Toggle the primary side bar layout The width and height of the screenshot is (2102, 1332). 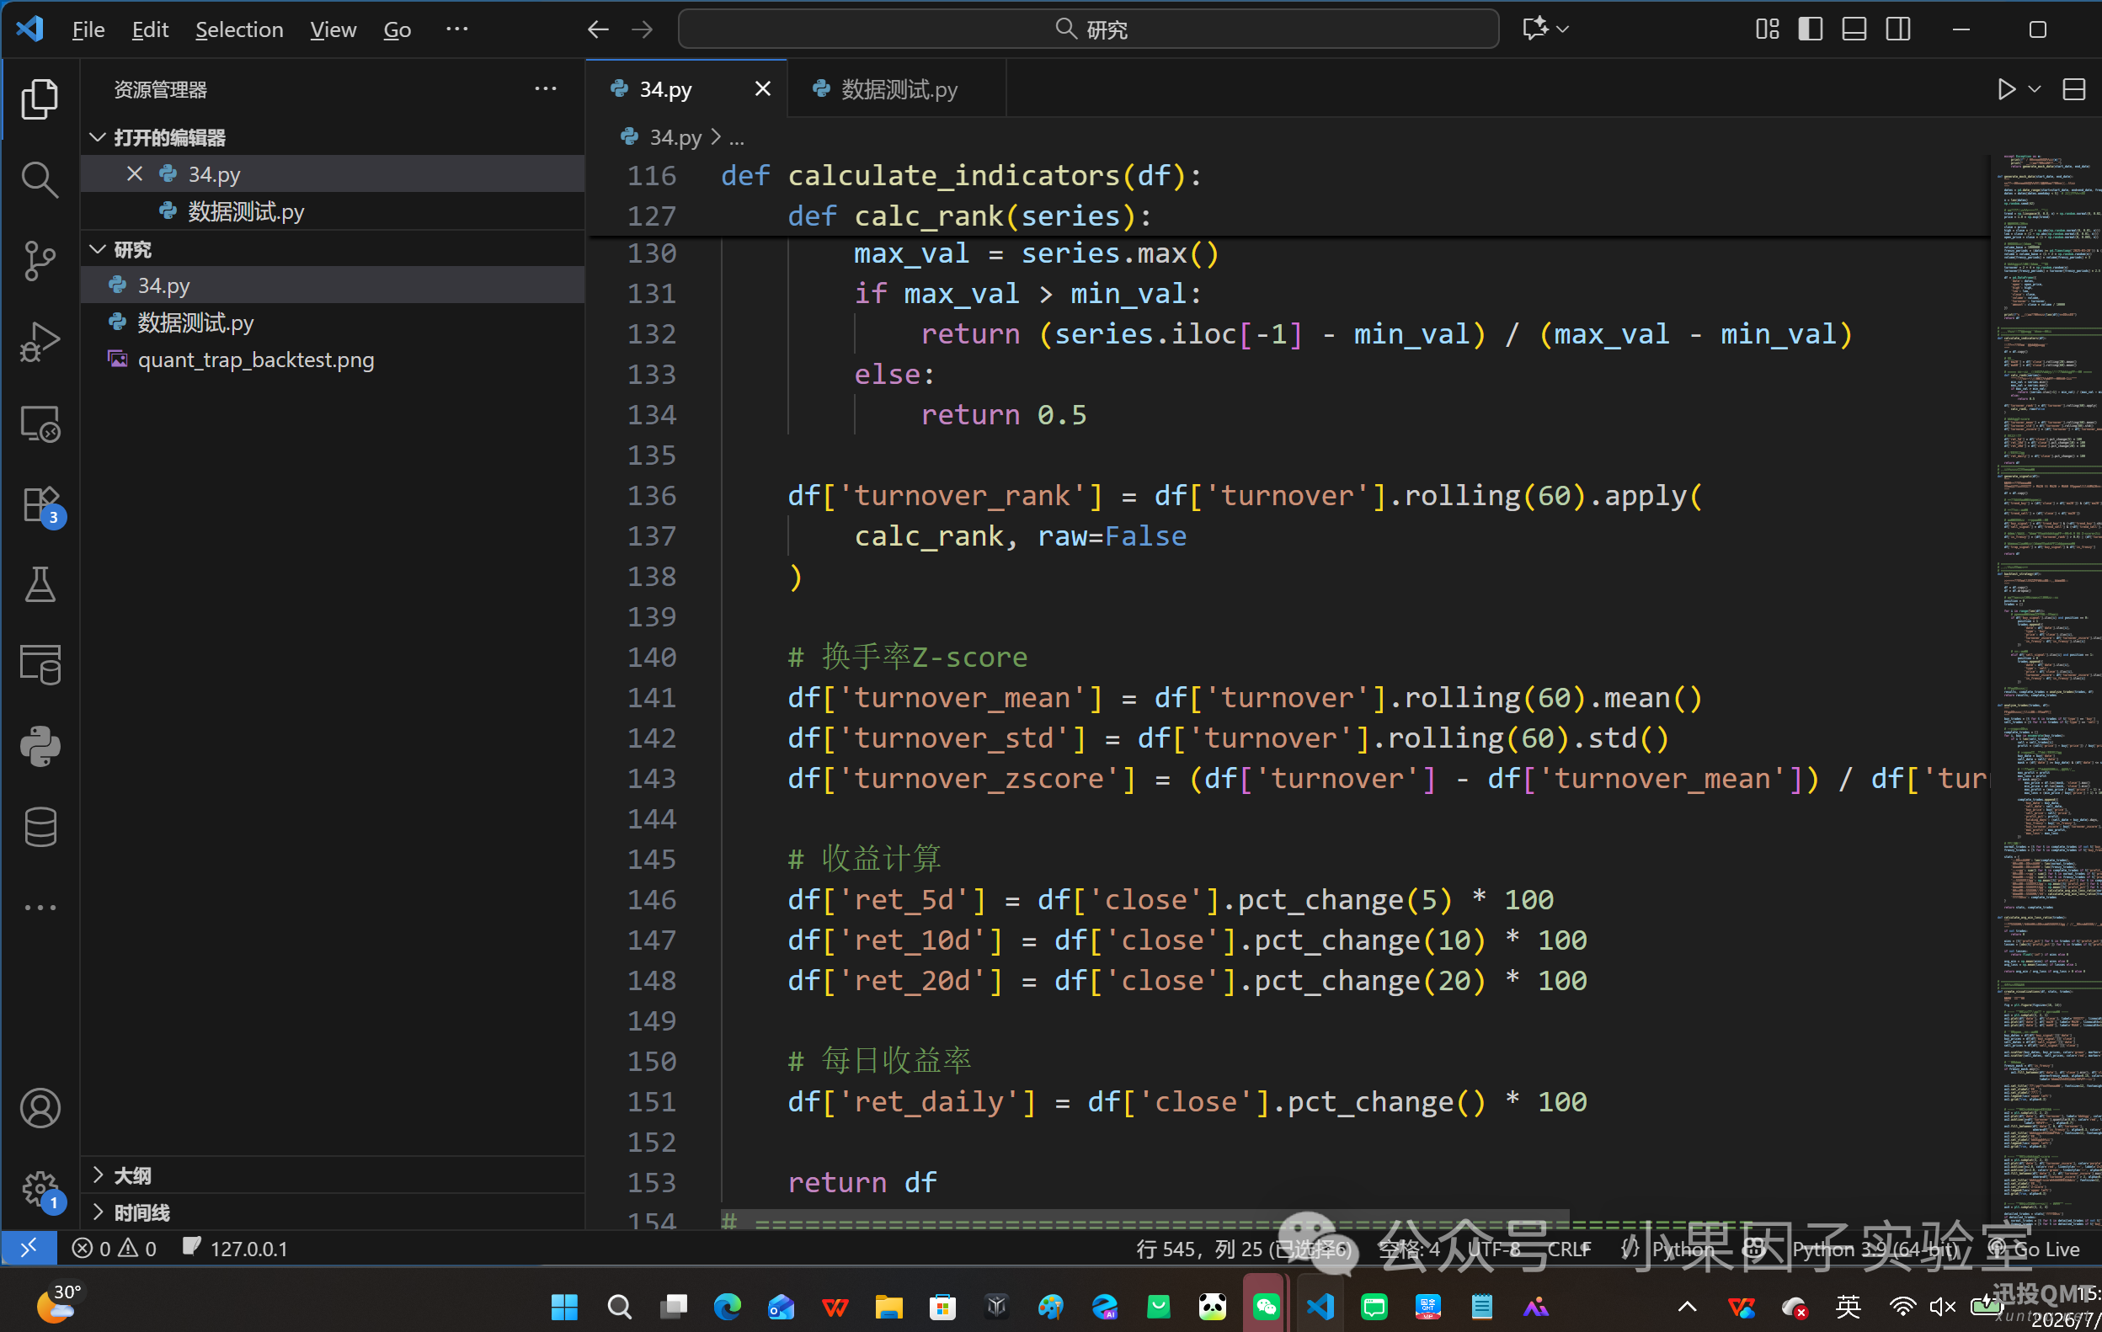point(1810,29)
